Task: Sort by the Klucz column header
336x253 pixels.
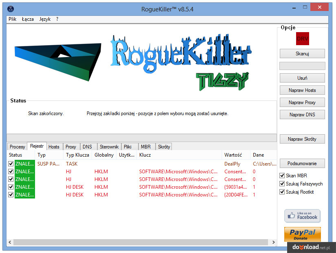Action: pos(179,155)
